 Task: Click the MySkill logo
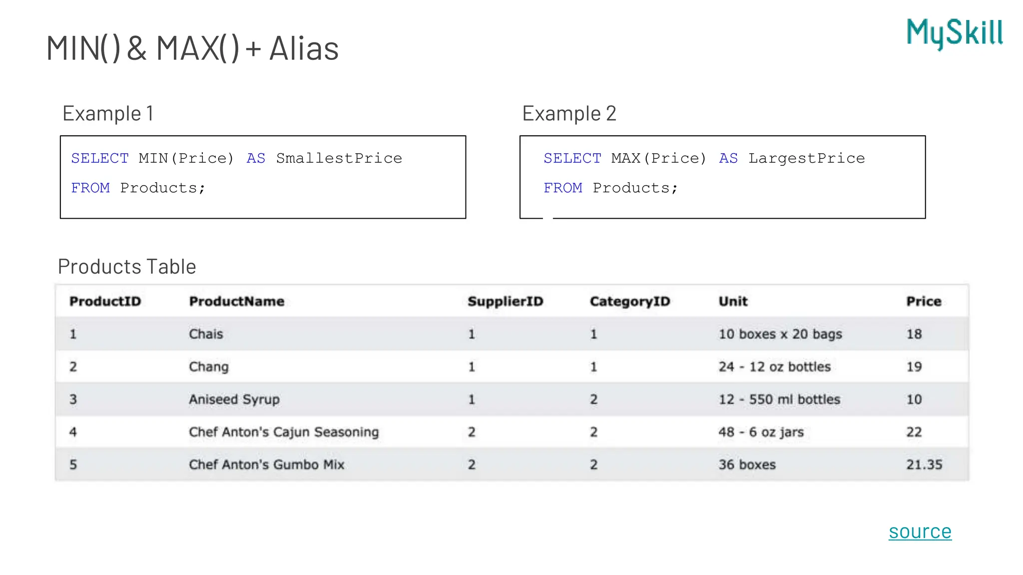coord(954,33)
